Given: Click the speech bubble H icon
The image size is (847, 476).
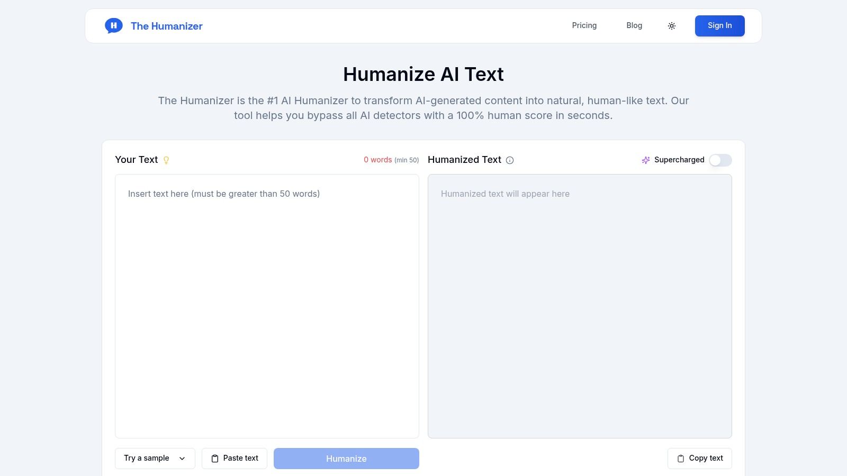Looking at the screenshot, I should coord(114,25).
